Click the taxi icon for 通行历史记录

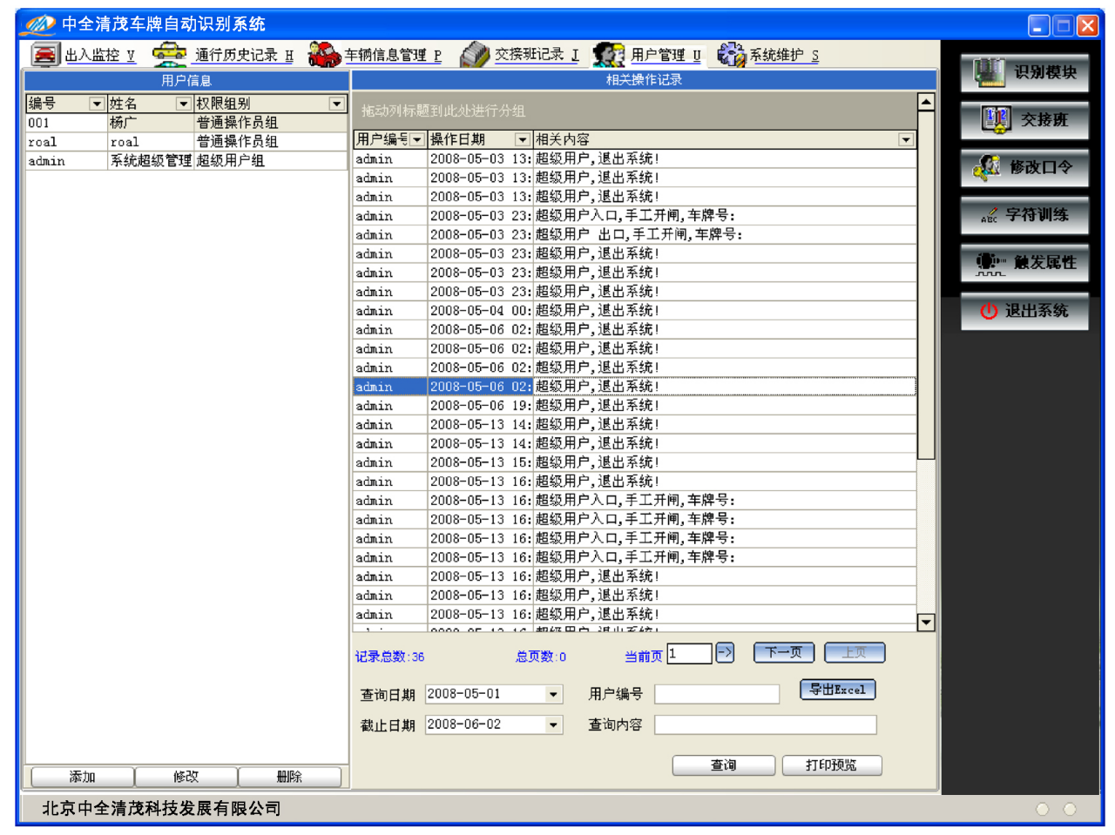point(169,55)
